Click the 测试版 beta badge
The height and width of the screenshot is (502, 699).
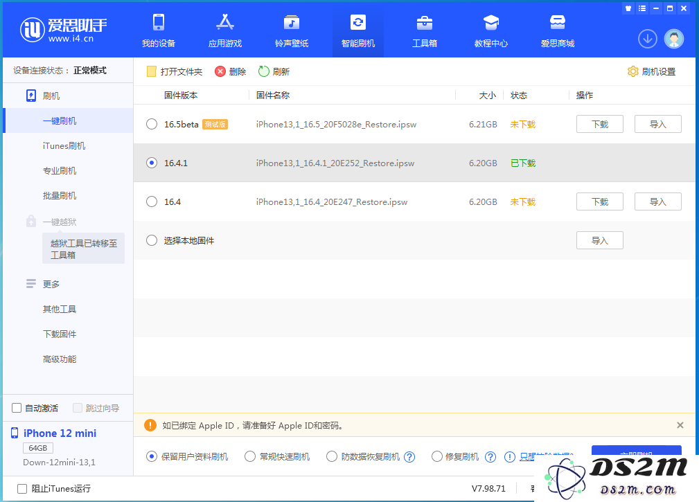pos(215,124)
